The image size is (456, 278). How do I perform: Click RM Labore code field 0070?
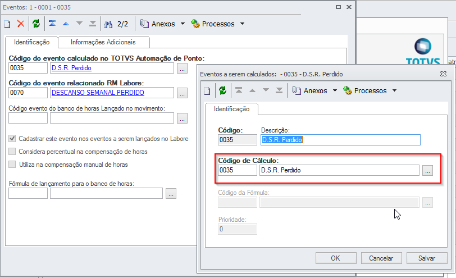pyautogui.click(x=28, y=93)
